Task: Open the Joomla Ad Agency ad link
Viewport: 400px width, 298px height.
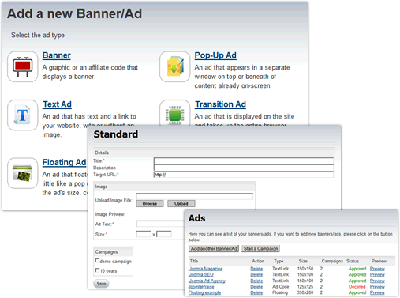Action: coord(207,281)
